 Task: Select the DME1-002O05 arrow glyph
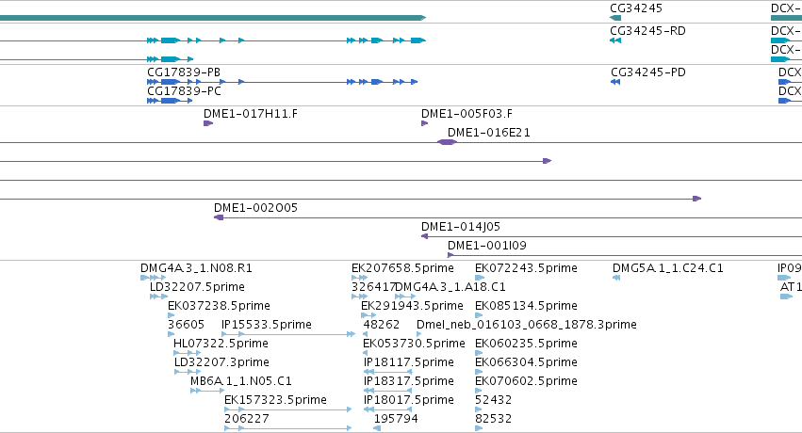click(x=219, y=217)
